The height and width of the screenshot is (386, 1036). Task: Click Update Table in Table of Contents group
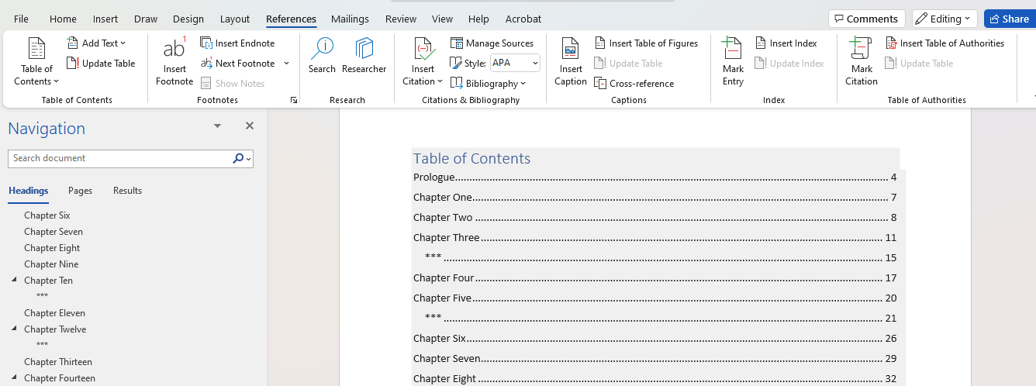click(102, 64)
